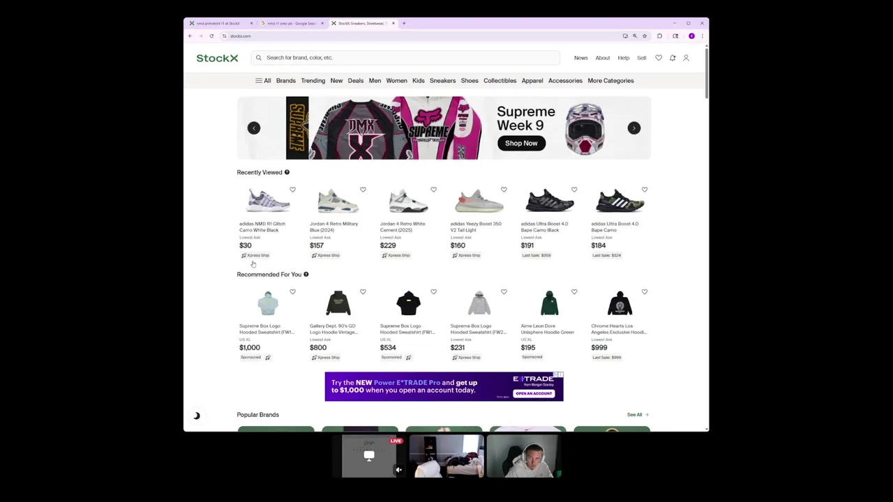Show next banner slide
The image size is (893, 502).
633,128
